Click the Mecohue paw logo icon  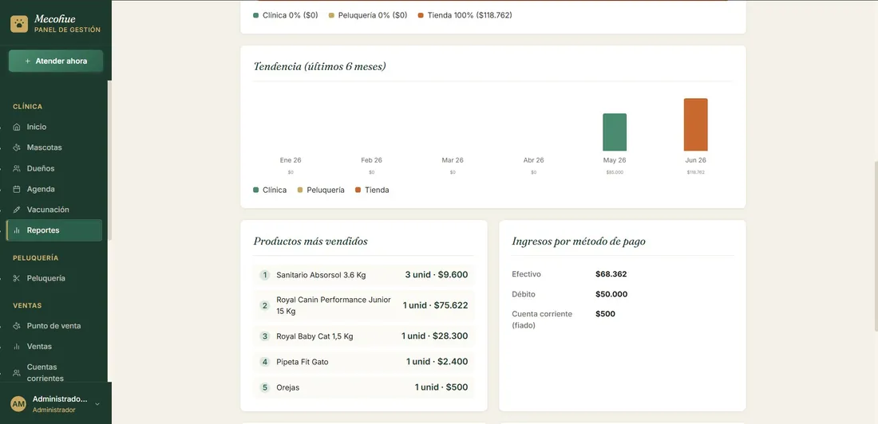pyautogui.click(x=19, y=23)
